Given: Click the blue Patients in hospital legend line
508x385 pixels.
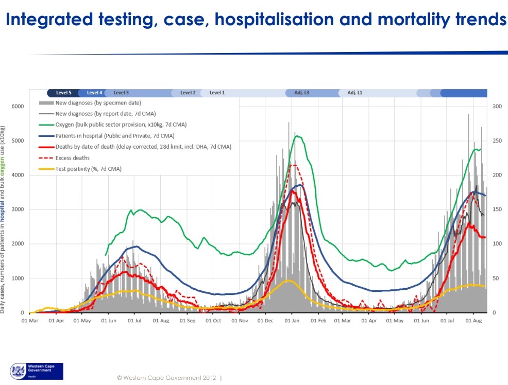Looking at the screenshot, I should pos(46,136).
